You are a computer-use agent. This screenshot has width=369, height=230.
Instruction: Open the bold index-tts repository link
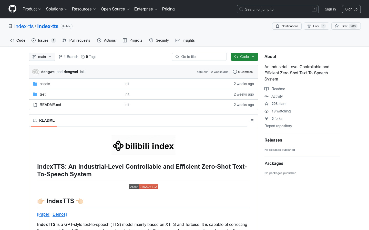pyautogui.click(x=48, y=26)
